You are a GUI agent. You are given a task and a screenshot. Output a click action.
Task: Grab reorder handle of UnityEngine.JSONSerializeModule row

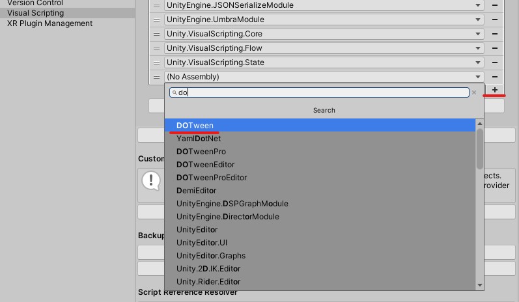(x=156, y=6)
